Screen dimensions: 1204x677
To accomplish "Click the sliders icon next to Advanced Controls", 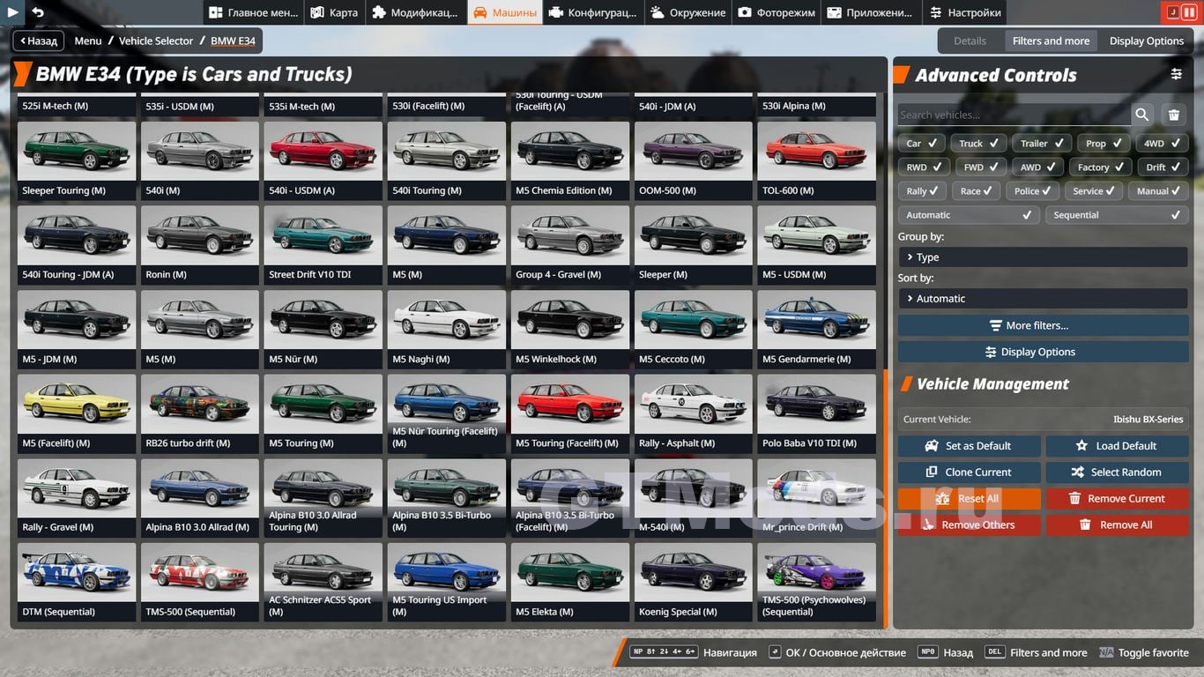I will 1176,75.
